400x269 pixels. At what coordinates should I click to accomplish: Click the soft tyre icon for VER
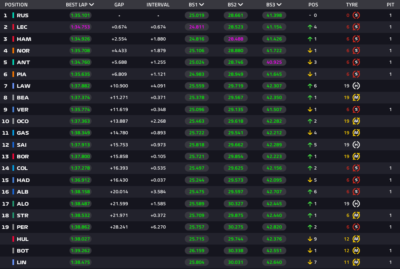point(356,109)
